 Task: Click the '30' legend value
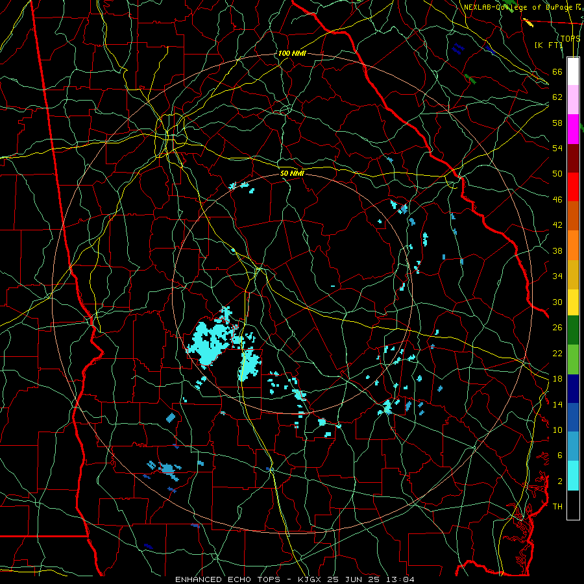click(x=557, y=302)
